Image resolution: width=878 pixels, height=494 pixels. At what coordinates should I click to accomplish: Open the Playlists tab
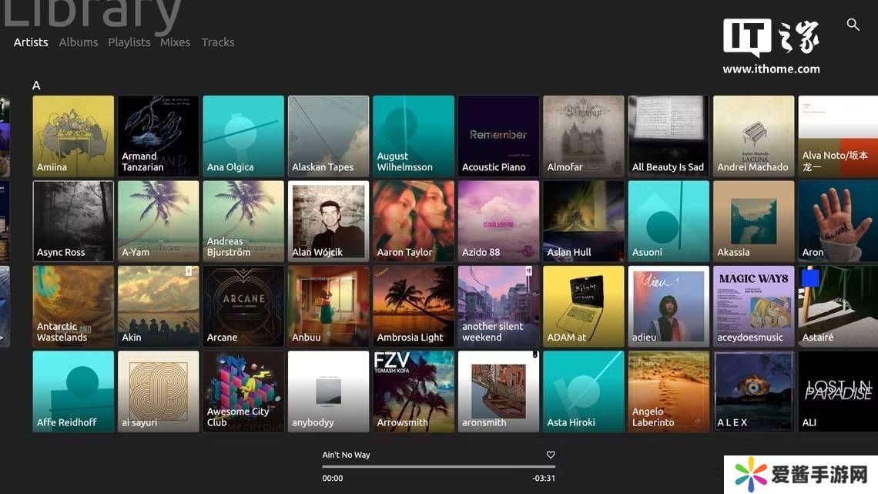click(129, 42)
